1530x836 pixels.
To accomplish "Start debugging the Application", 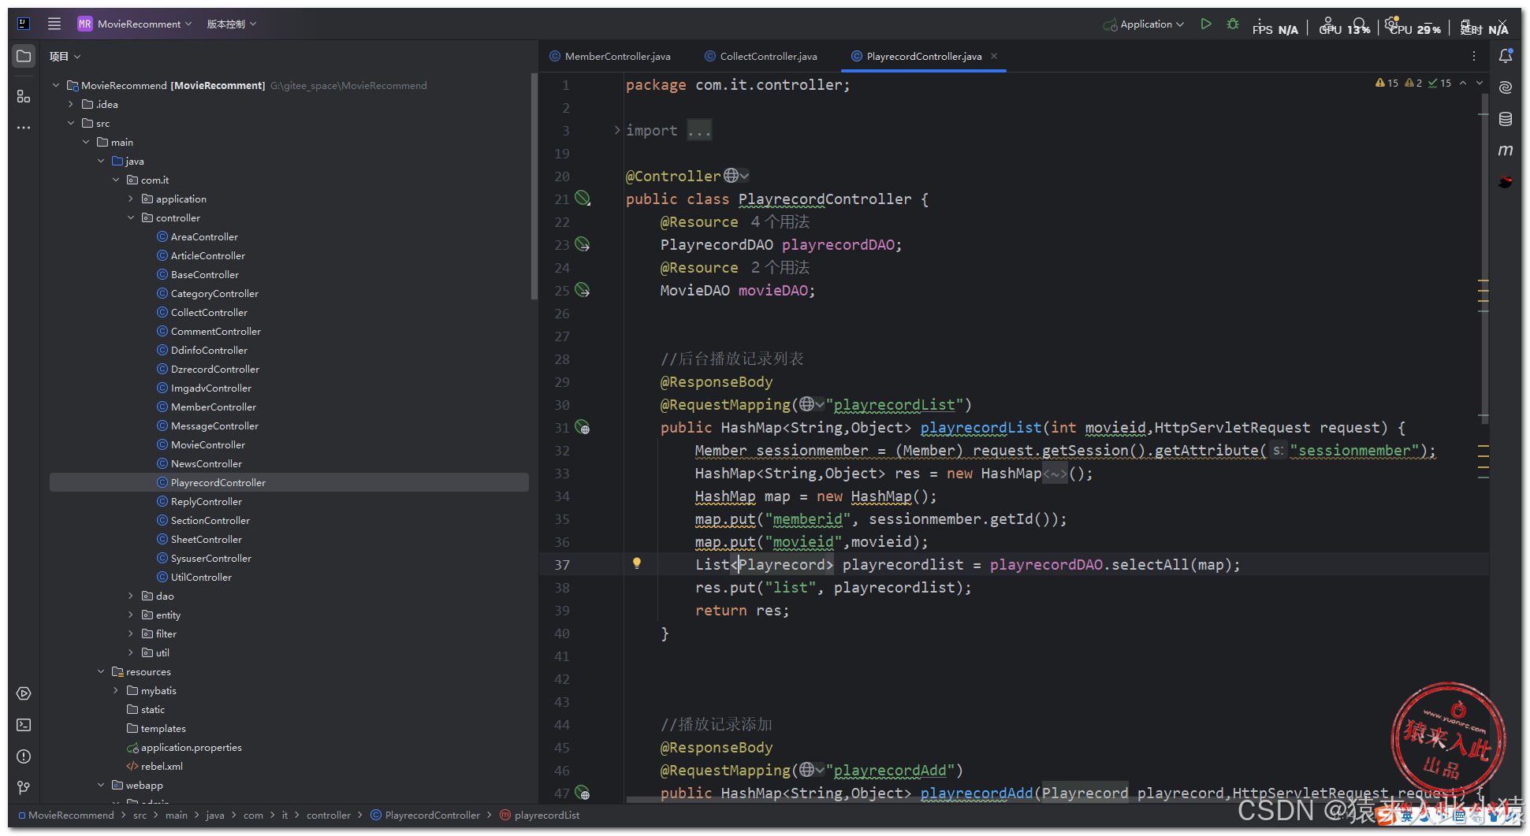I will click(1233, 24).
